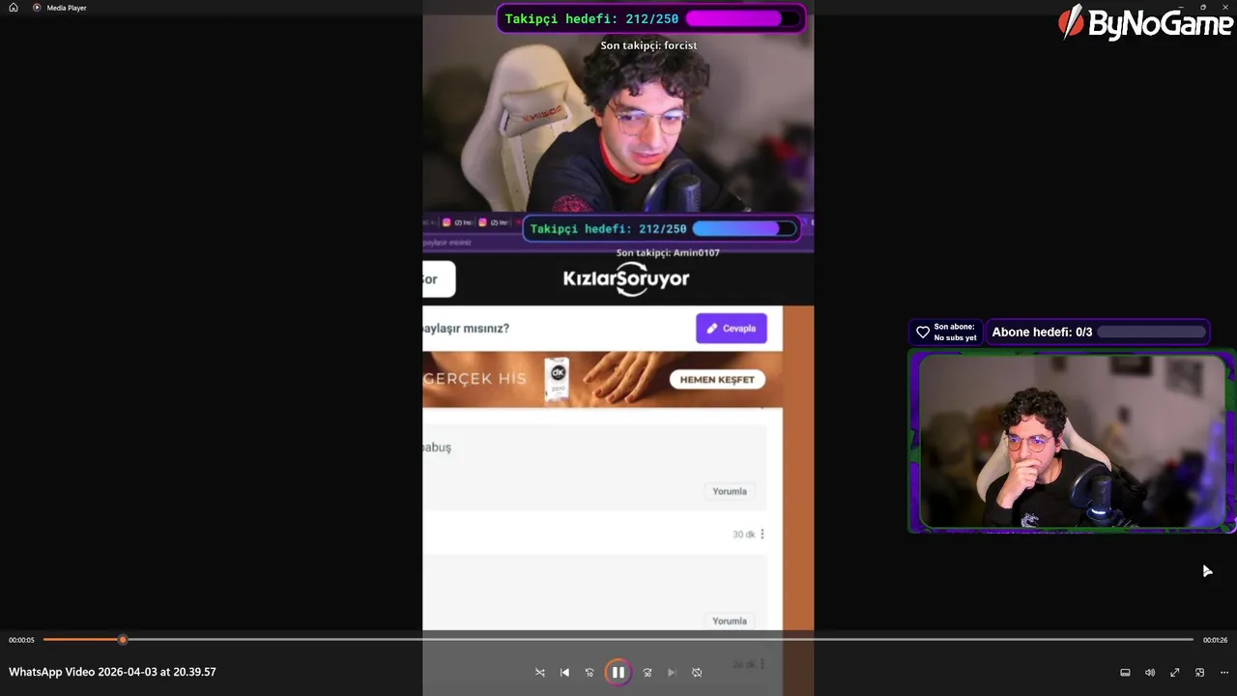1237x696 pixels.
Task: Skip forward 30 seconds
Action: coord(647,672)
